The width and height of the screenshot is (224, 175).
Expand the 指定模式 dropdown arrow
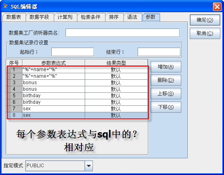click(x=88, y=166)
